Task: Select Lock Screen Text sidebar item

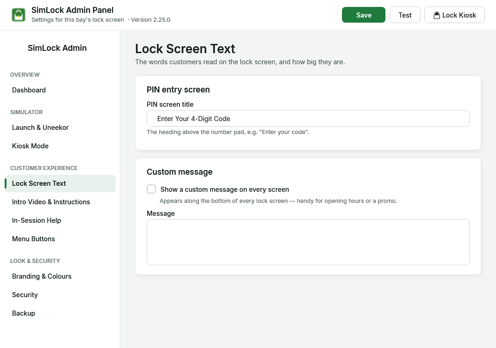Action: 60,183
